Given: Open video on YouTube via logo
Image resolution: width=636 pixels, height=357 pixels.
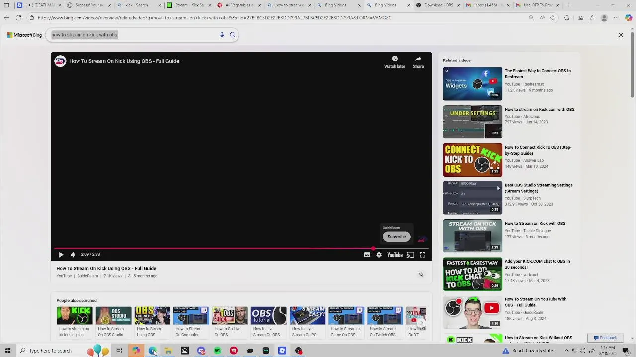Looking at the screenshot, I should [x=395, y=255].
